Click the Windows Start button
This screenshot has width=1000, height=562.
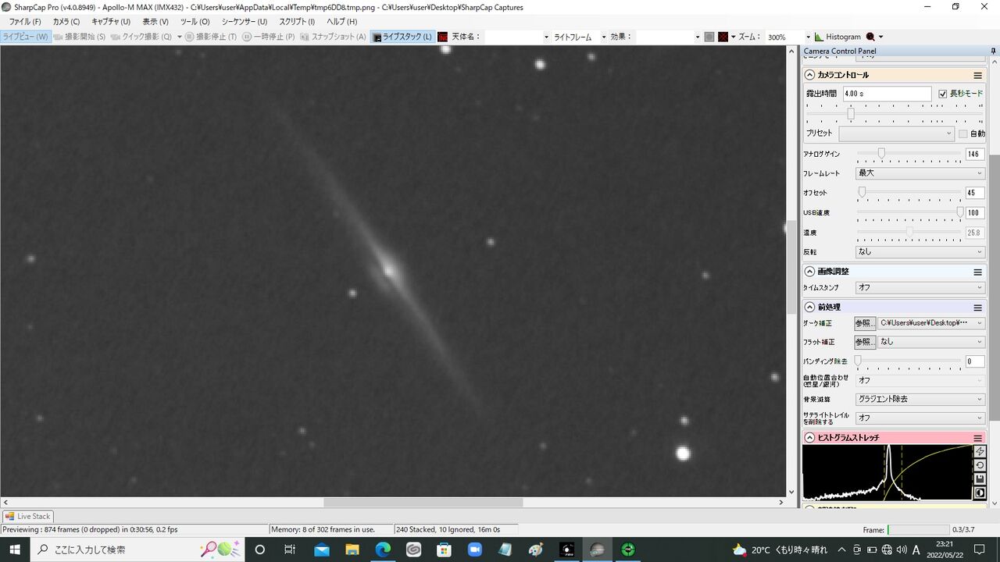15,550
